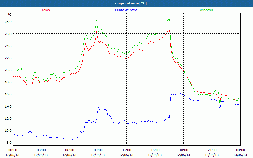
Task: Click the 22,0 y-axis value
Action: click(x=8, y=58)
